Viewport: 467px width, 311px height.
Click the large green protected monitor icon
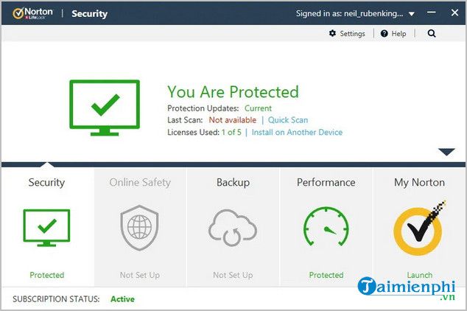click(x=103, y=107)
